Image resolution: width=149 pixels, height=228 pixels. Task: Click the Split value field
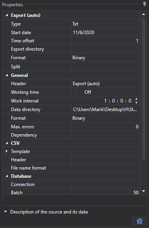coord(106,67)
